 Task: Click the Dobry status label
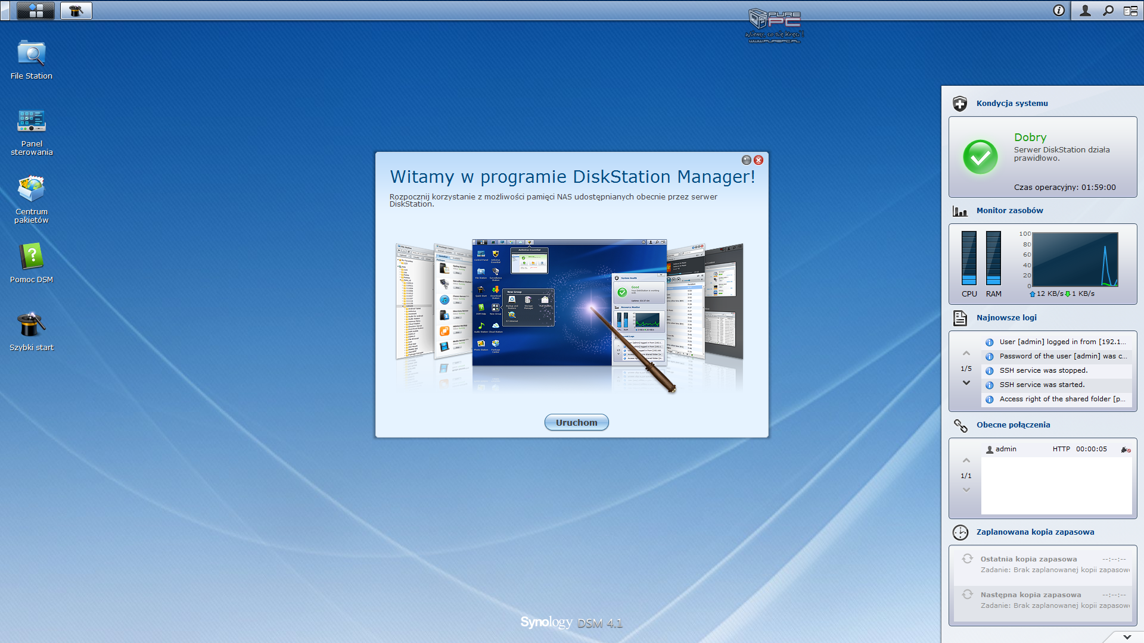(x=1030, y=138)
